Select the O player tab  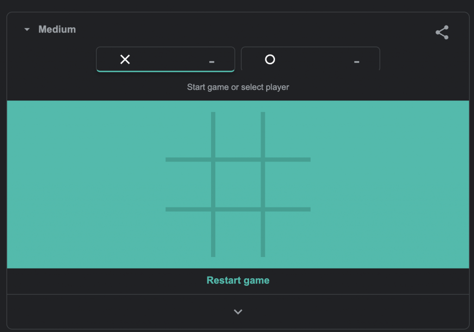pyautogui.click(x=310, y=59)
